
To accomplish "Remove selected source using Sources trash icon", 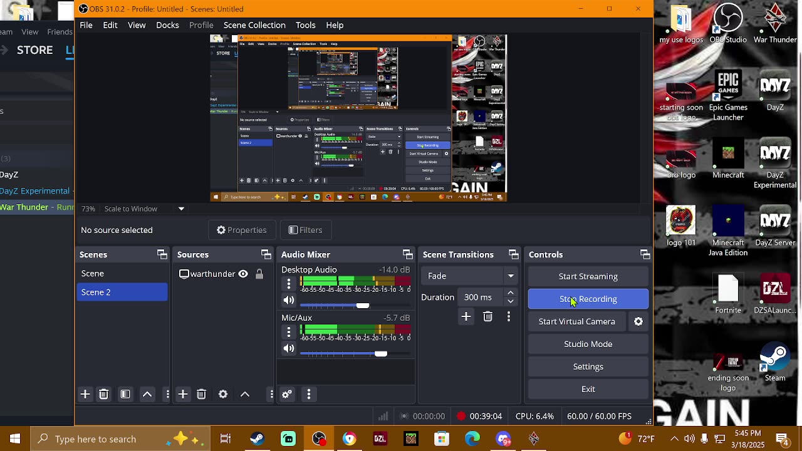I will 201,394.
